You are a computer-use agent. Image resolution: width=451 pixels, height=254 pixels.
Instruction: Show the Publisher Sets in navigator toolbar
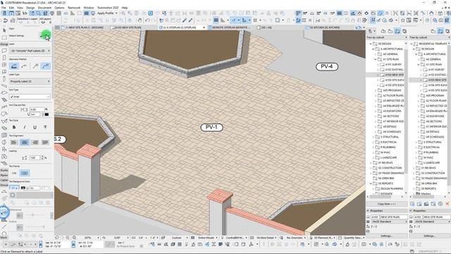[404, 31]
